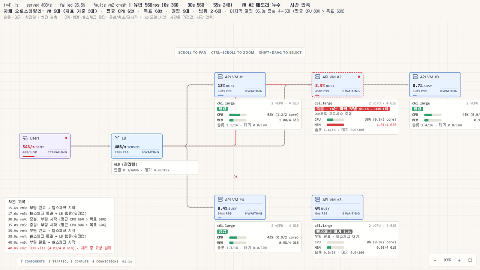The height and width of the screenshot is (270, 480).
Task: Click the "6 CONNECTIONS" status bar entry
Action: click(105, 261)
